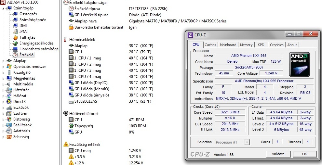Click the padlock icon beside Burkolatba behatolás
Image resolution: width=322 pixels, height=165 pixels.
tap(71, 27)
